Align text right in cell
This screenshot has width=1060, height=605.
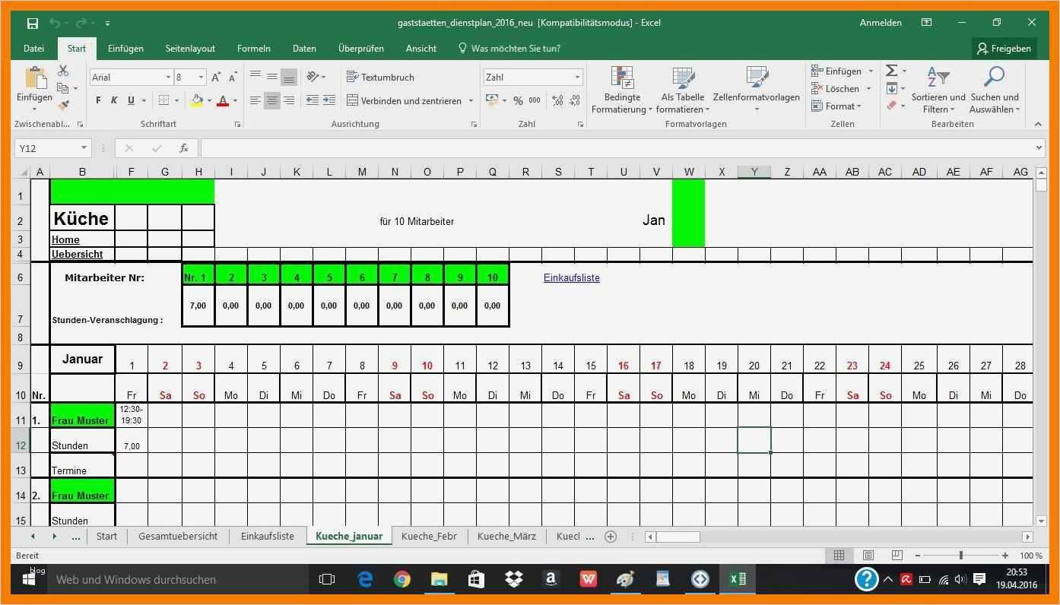(289, 100)
